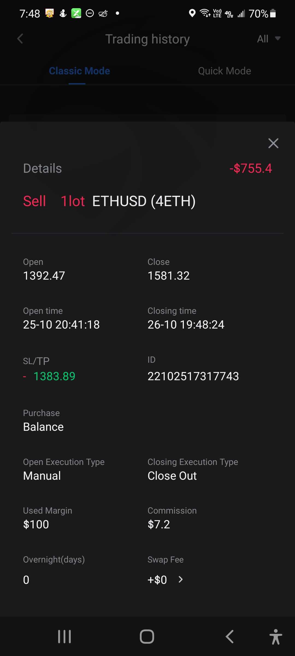Open the All filter dropdown
Viewport: 295px width, 656px height.
[269, 39]
